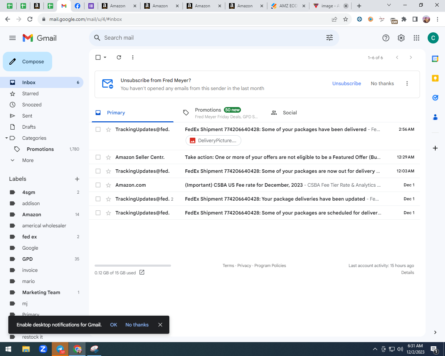The image size is (445, 356).
Task: Open Google Contacts side panel icon
Action: point(435,117)
